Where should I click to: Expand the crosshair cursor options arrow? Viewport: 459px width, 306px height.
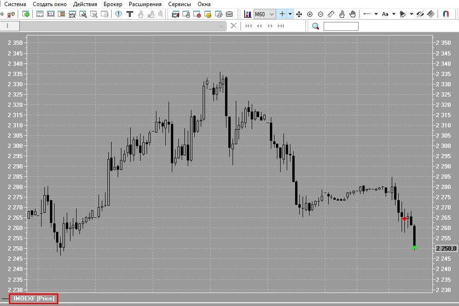click(x=290, y=14)
